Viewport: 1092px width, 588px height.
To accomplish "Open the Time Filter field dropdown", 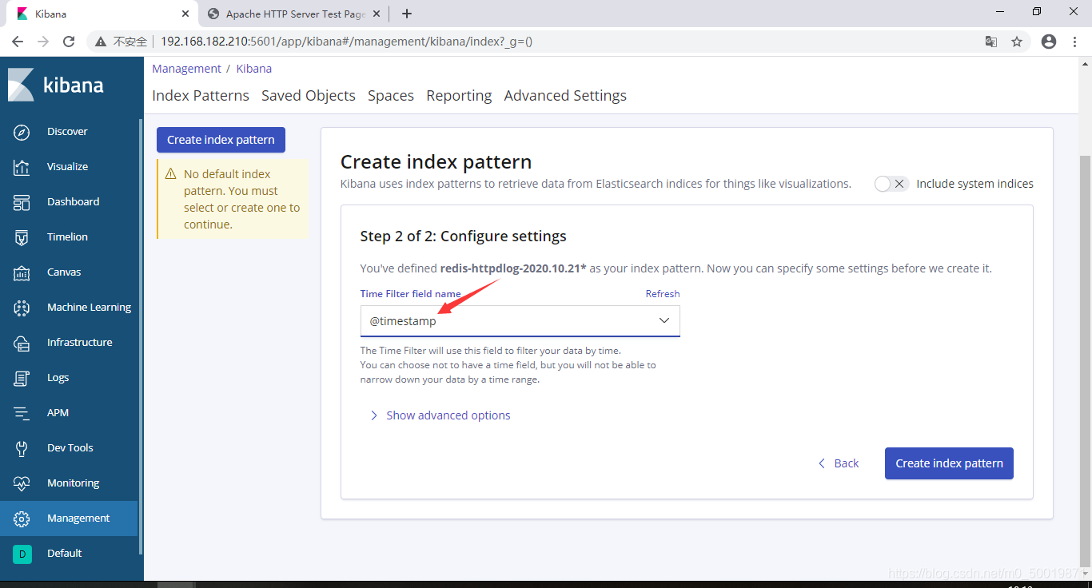I will [x=520, y=321].
